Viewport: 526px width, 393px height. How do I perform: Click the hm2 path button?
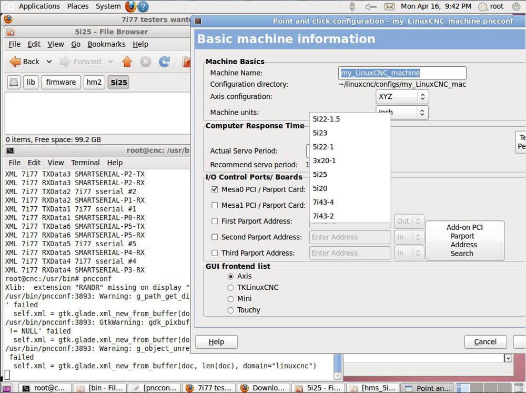(94, 82)
